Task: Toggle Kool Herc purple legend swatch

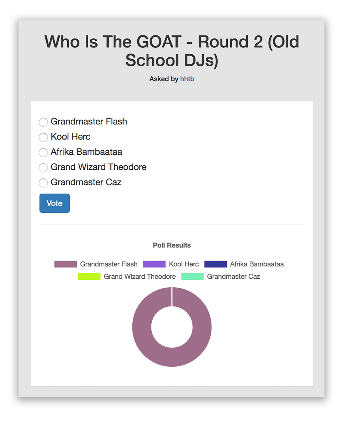Action: 154,264
